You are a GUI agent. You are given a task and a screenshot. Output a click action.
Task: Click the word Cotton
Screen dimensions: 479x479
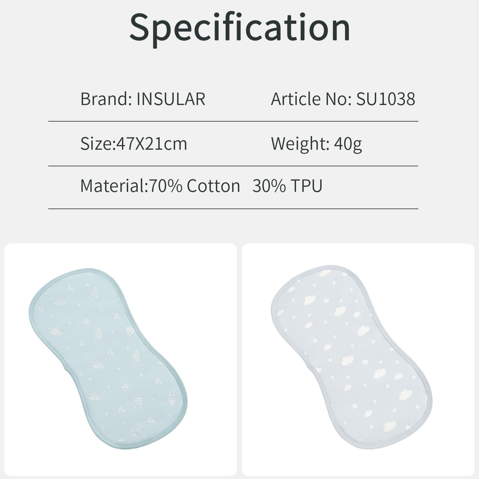click(x=213, y=186)
